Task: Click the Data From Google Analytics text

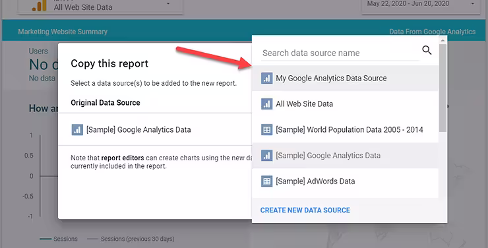Action: pyautogui.click(x=433, y=32)
